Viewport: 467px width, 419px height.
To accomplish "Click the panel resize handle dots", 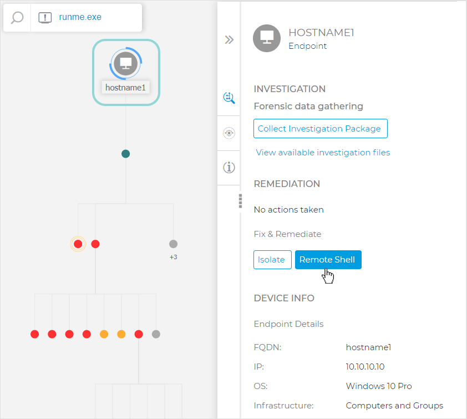I will coord(240,201).
